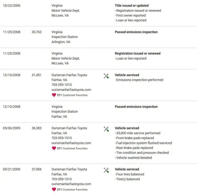This screenshot has width=197, height=195.
Task: Open ourismanfairfaxtoyota.com link in the 31,451 mile record
Action: point(71,90)
